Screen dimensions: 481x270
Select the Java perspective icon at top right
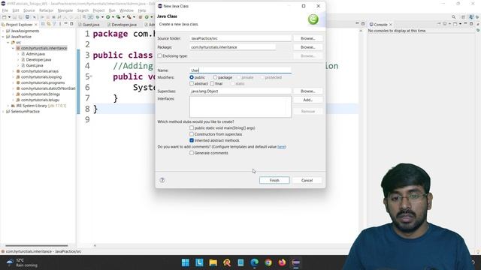coord(471,17)
